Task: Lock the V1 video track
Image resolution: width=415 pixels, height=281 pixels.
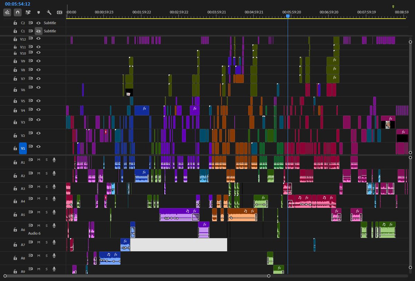Action: (15, 148)
